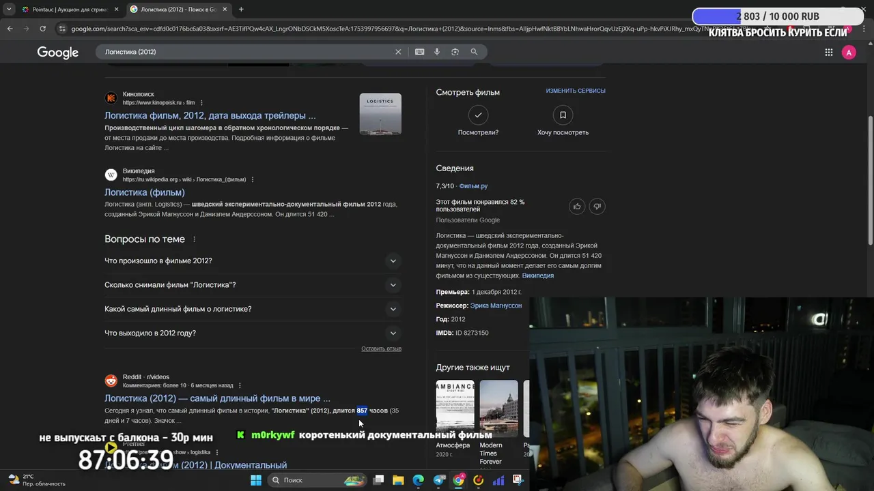Viewport: 874px width, 491px height.
Task: Open Википедия link in film description
Action: tap(538, 276)
